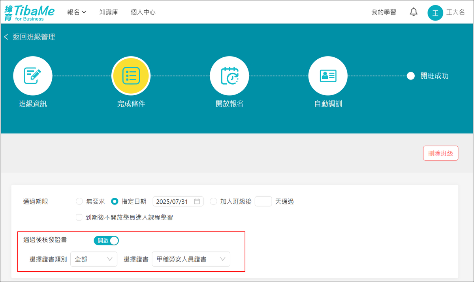Jump to 開放報名 step icon
474x282 pixels.
[229, 76]
